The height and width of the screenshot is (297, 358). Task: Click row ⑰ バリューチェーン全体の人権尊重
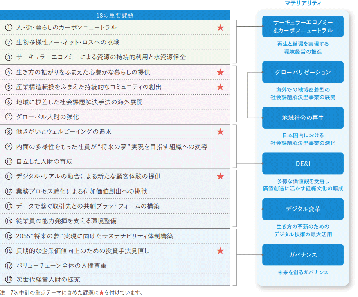click(61, 265)
